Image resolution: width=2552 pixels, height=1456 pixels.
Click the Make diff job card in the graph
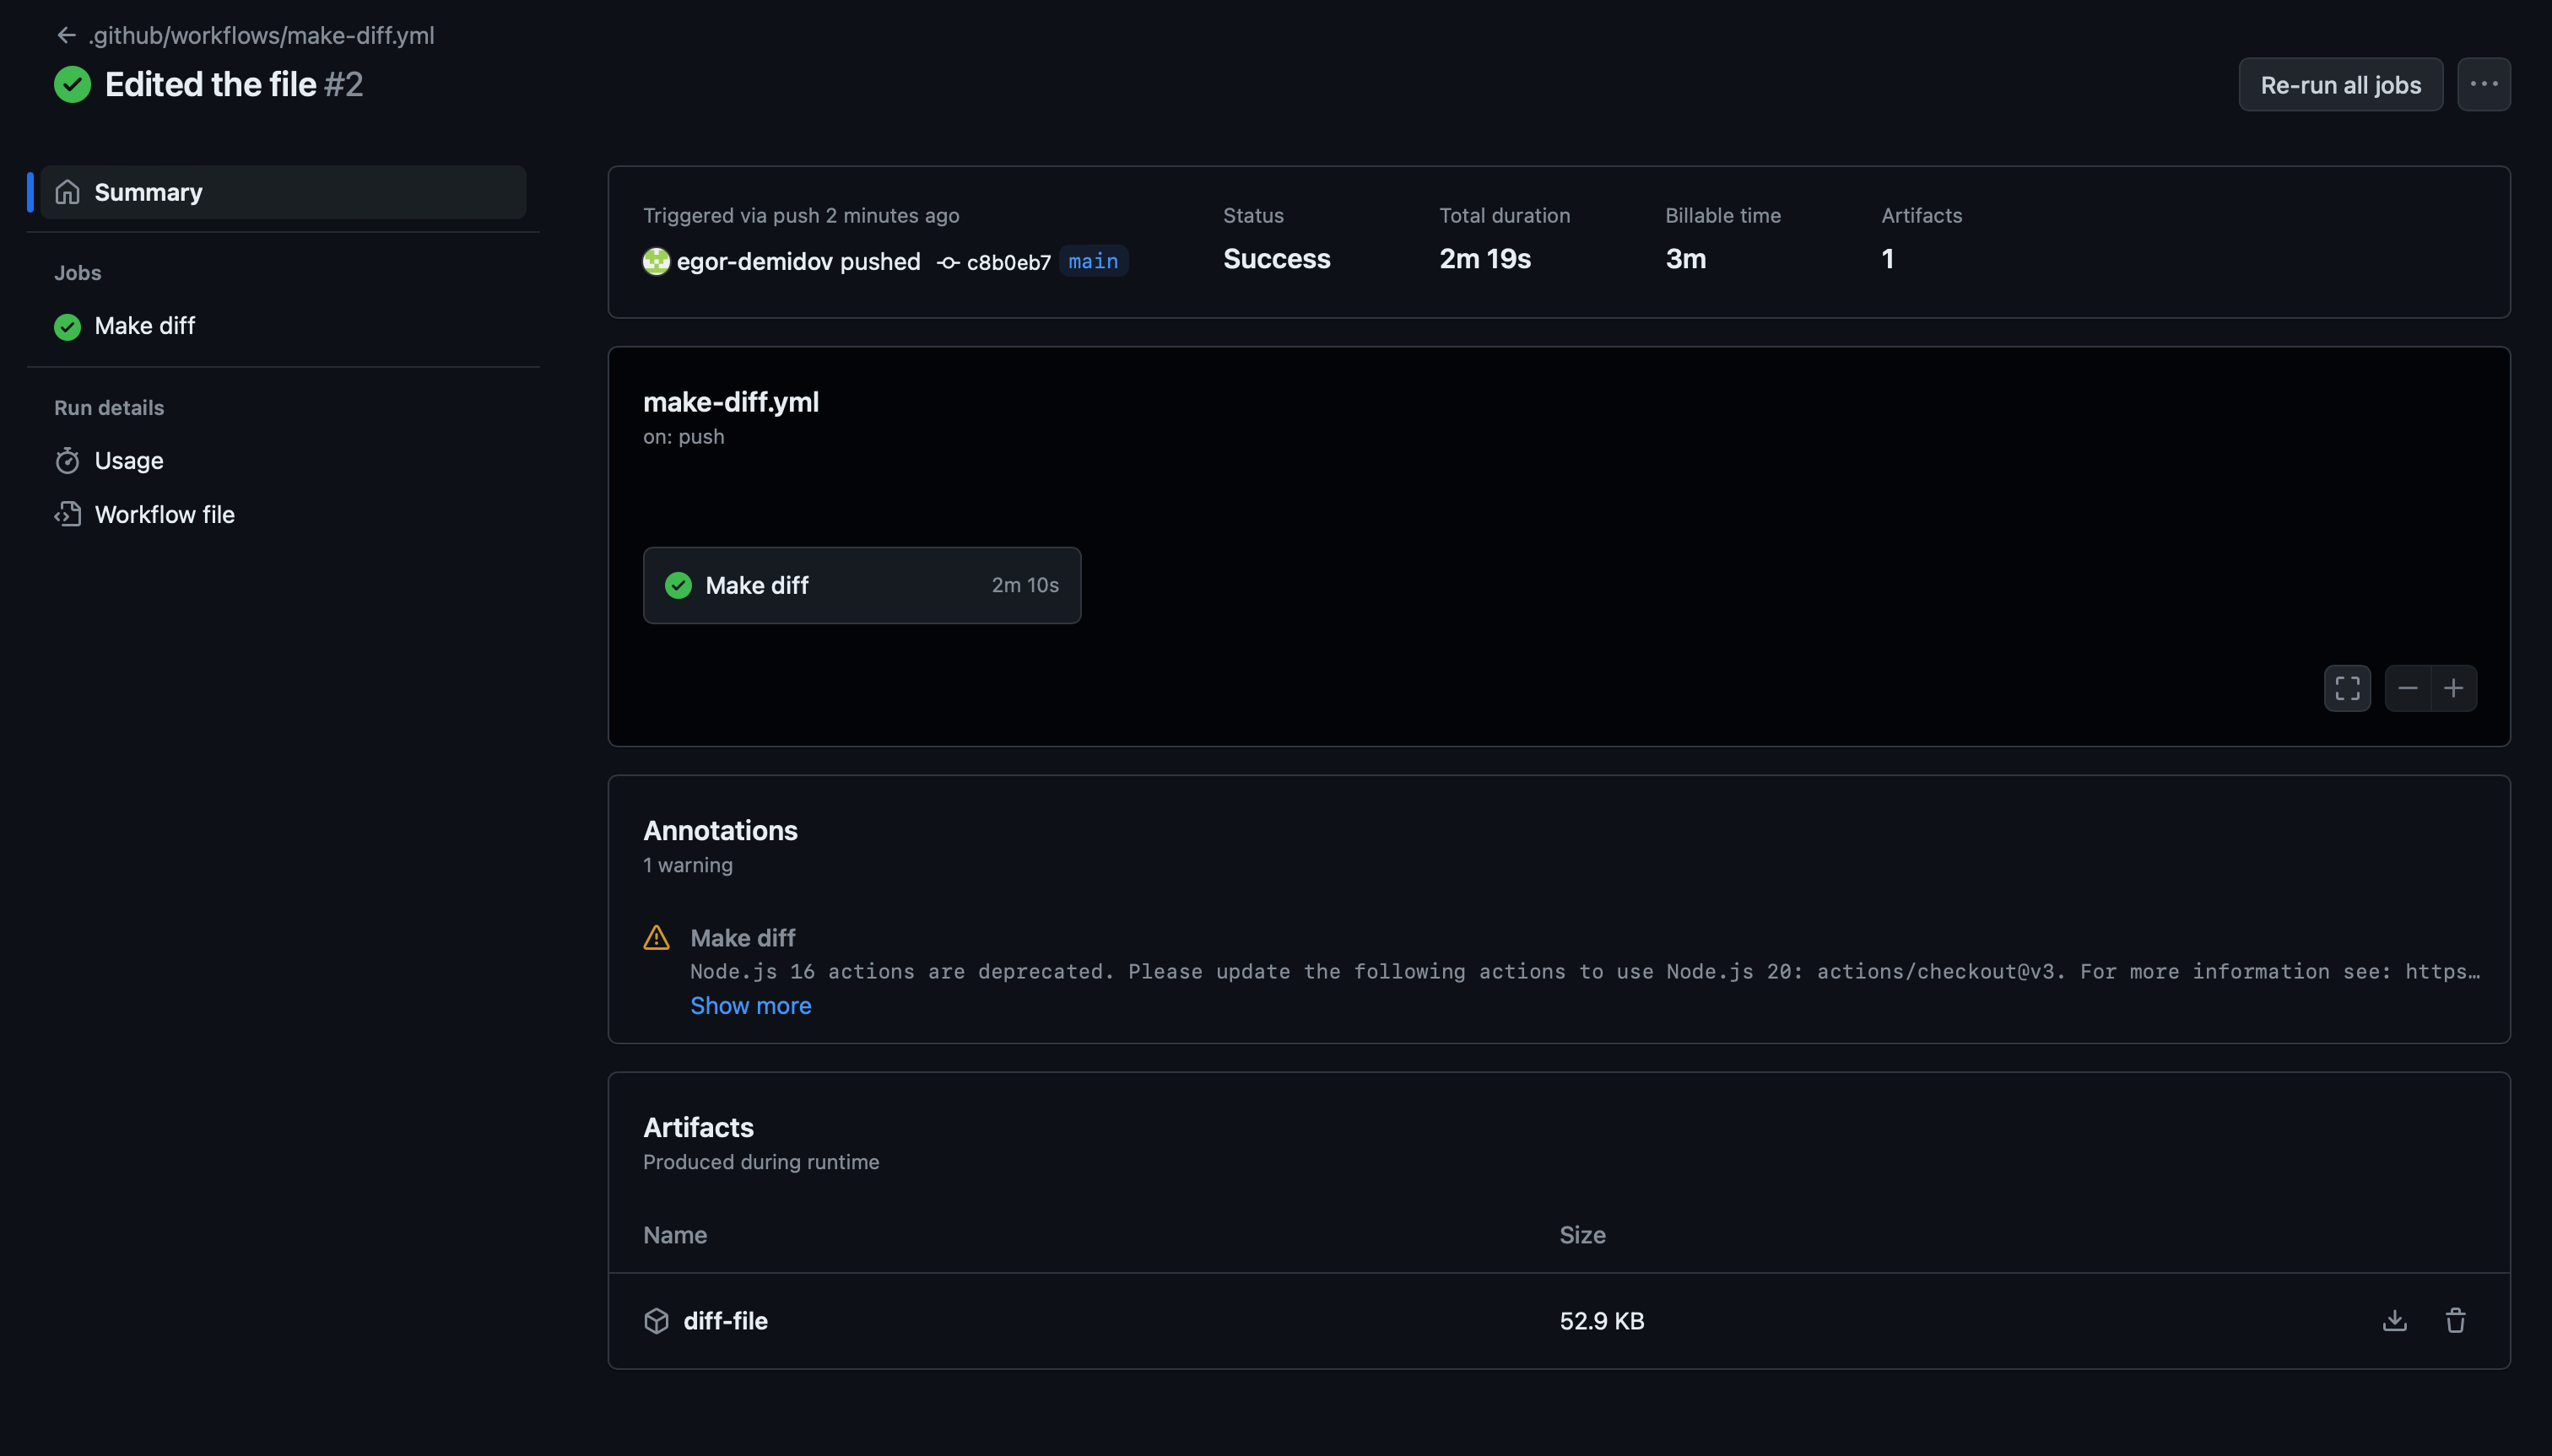860,585
